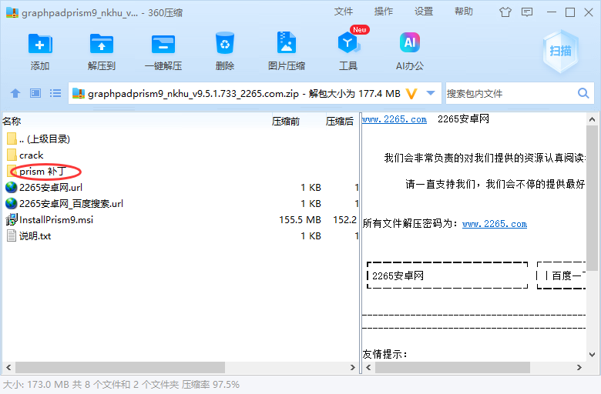Viewport: 601px width, 394px height.
Task: Click the 一键解压 one-click extract icon
Action: [x=163, y=44]
